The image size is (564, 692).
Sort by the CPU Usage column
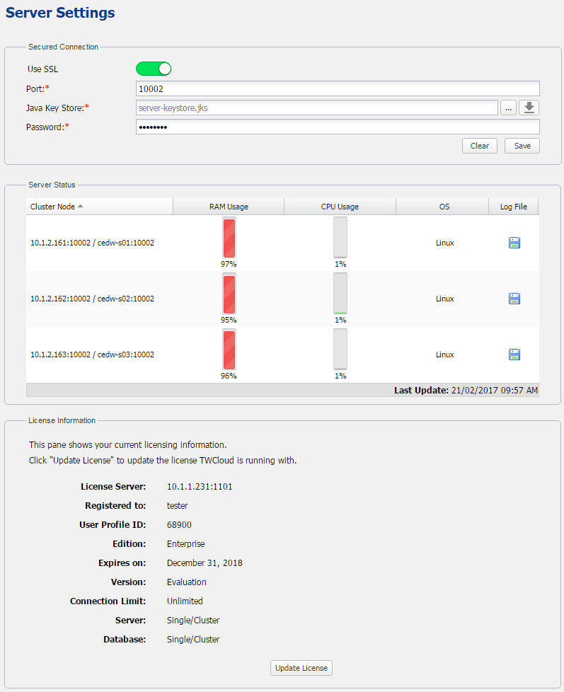pos(340,207)
